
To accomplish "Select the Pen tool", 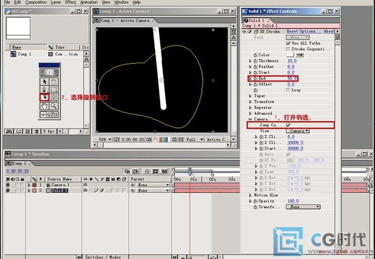I will (45, 89).
